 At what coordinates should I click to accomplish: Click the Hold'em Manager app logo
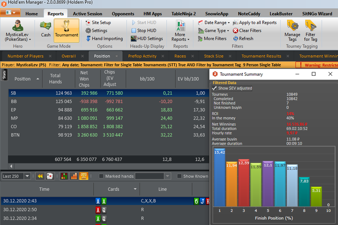click(x=4, y=3)
